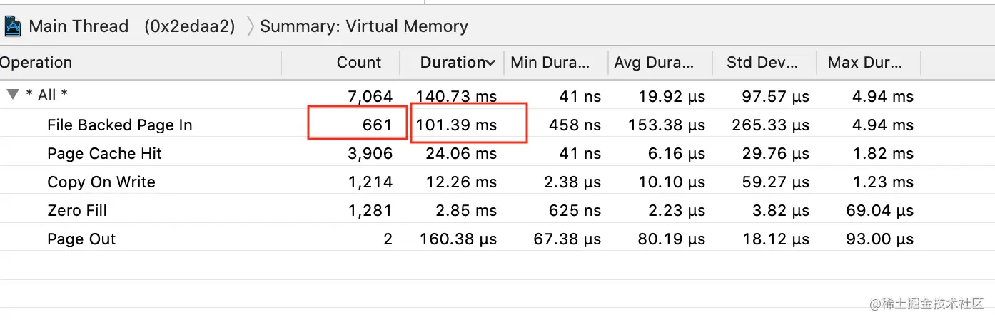Collapse the All row disclosure triangle

pos(12,95)
